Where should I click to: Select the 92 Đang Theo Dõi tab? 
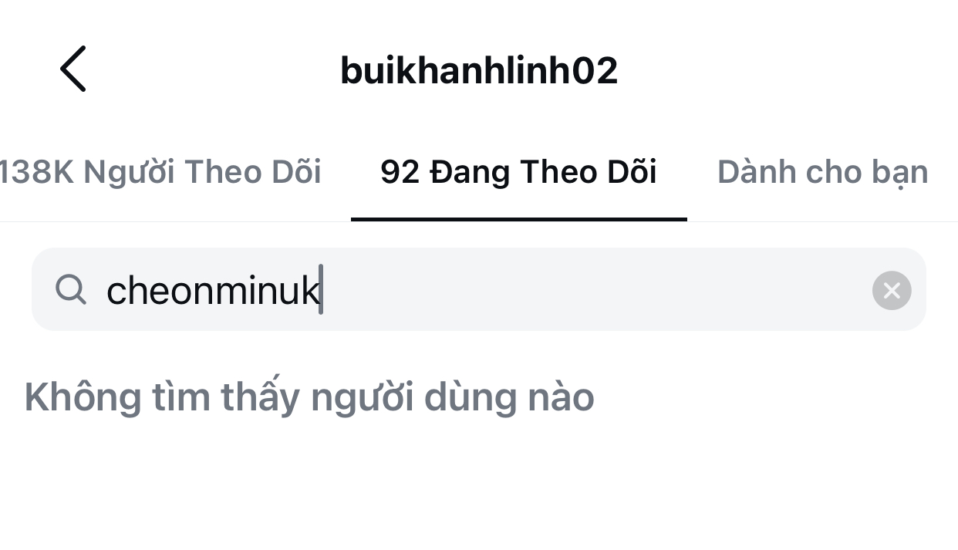pyautogui.click(x=518, y=171)
